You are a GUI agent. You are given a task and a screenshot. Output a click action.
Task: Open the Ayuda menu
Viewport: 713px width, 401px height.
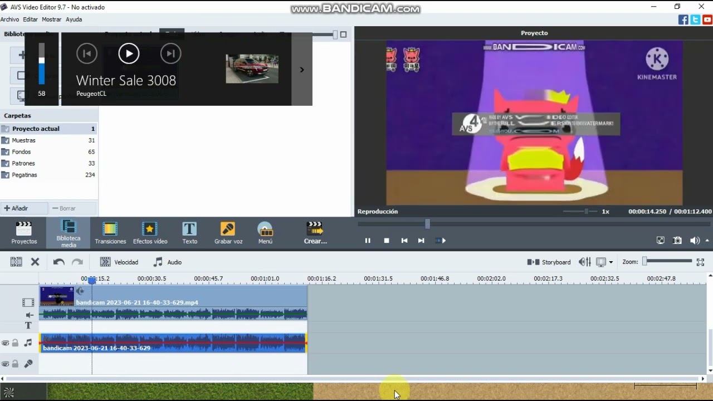click(x=74, y=19)
